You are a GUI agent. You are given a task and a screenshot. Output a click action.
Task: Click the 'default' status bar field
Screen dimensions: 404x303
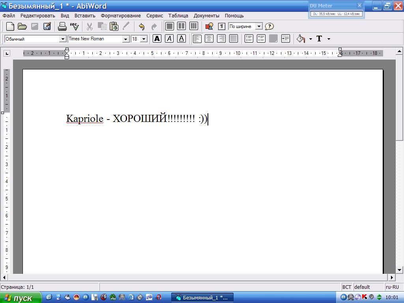(368, 287)
